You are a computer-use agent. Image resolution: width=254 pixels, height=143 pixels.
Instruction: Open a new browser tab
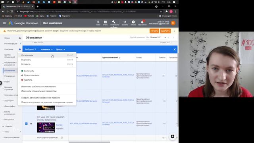click(38, 6)
